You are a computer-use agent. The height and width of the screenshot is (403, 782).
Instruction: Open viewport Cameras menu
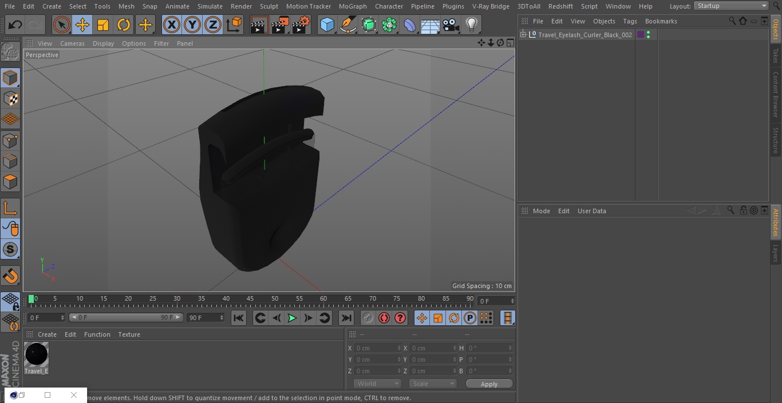click(72, 43)
